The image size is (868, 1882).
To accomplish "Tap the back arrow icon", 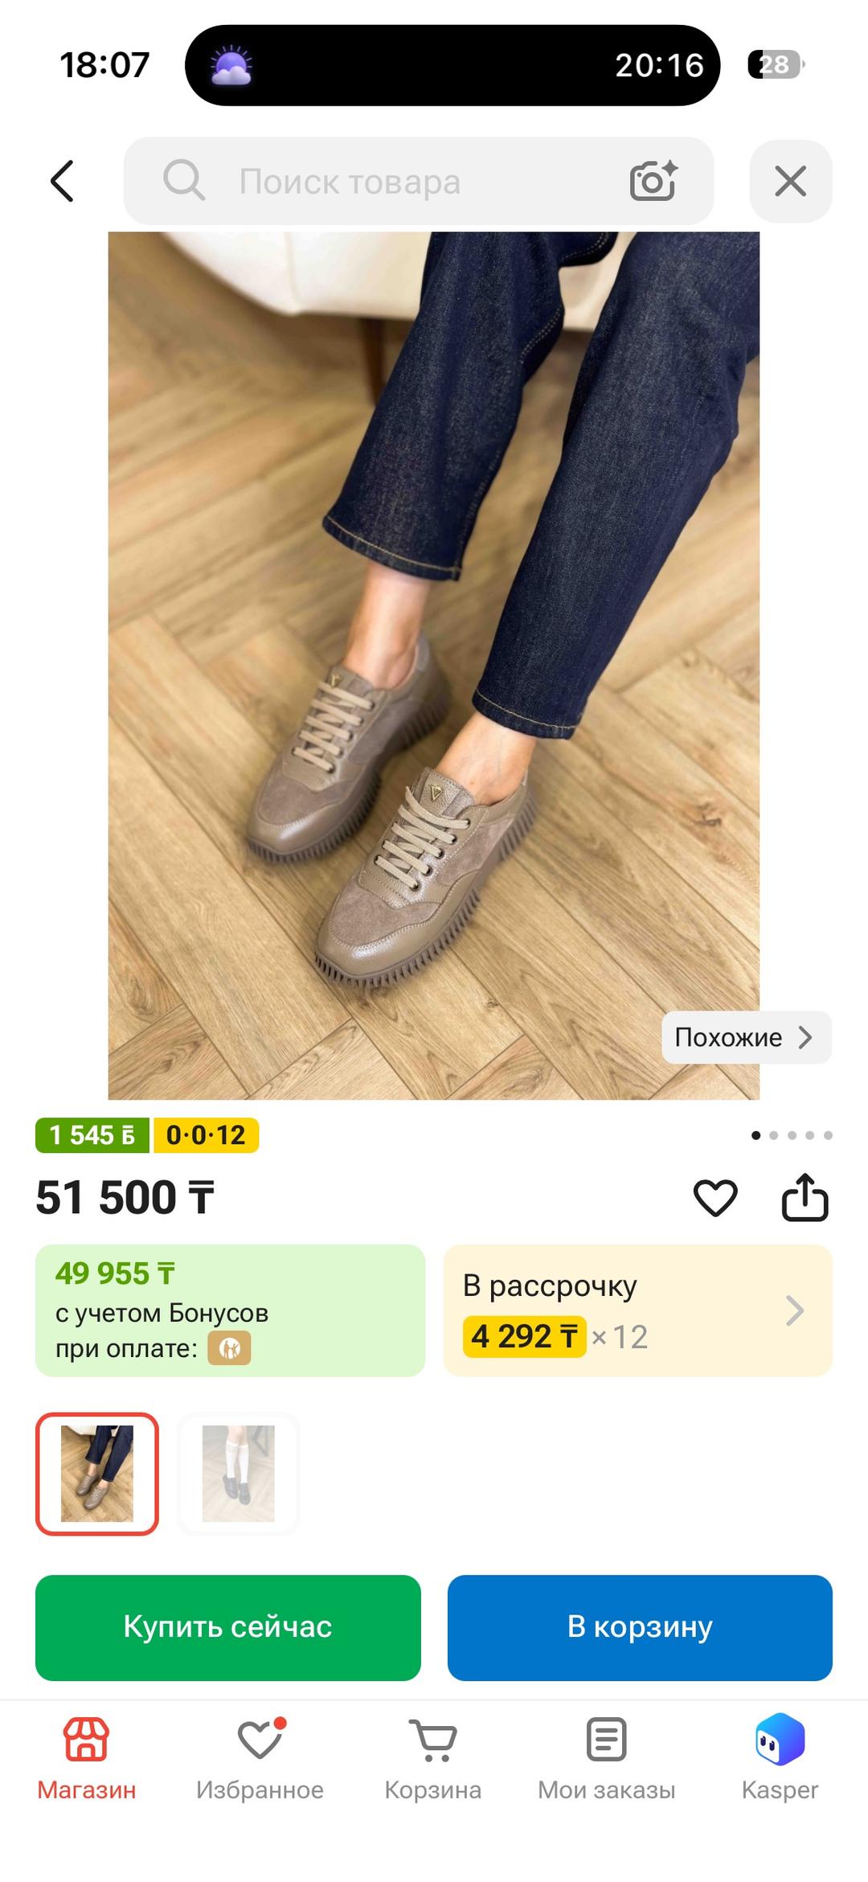I will point(62,181).
